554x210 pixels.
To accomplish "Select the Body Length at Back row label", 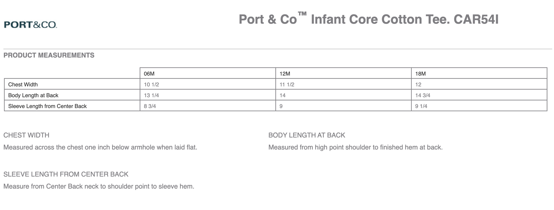I will 33,95.
